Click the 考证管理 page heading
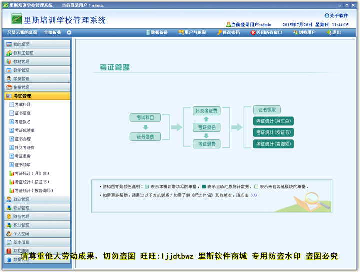 tap(115, 67)
